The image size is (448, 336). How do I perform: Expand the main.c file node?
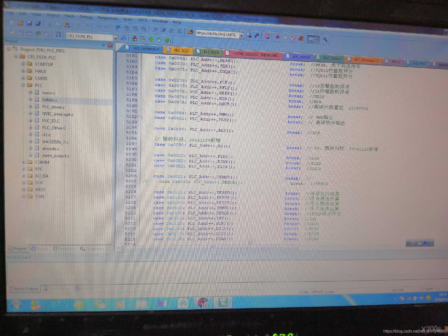30,92
